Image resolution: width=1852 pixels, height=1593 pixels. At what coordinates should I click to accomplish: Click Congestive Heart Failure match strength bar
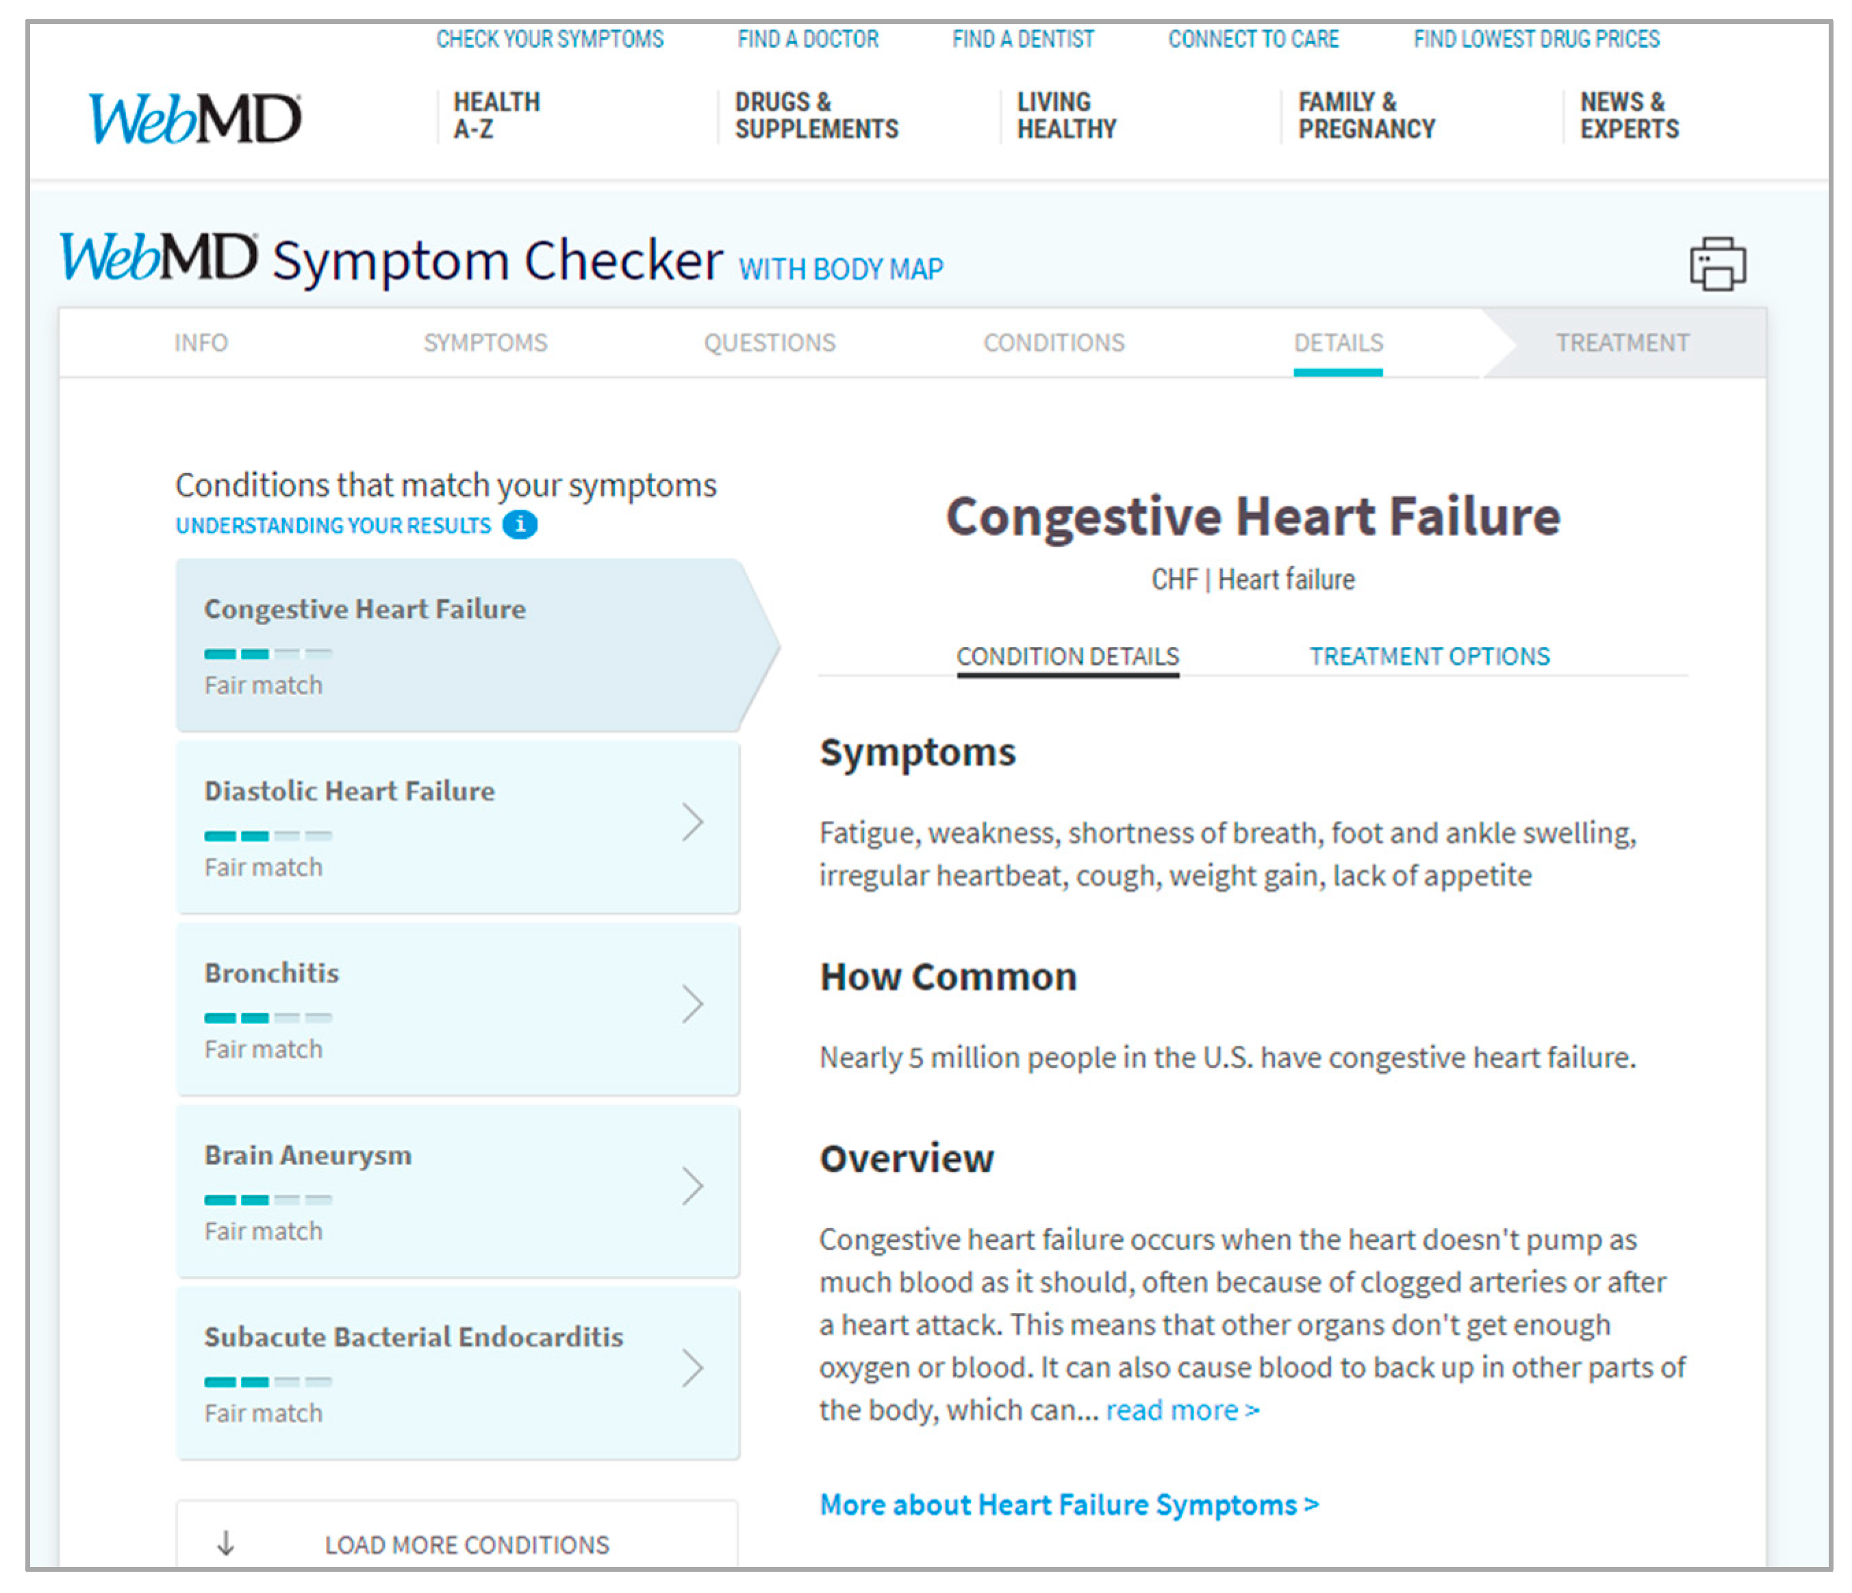click(x=267, y=654)
